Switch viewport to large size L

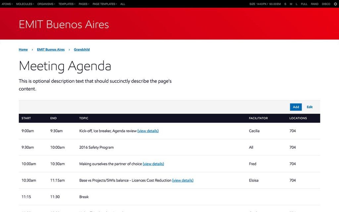[x=296, y=4]
